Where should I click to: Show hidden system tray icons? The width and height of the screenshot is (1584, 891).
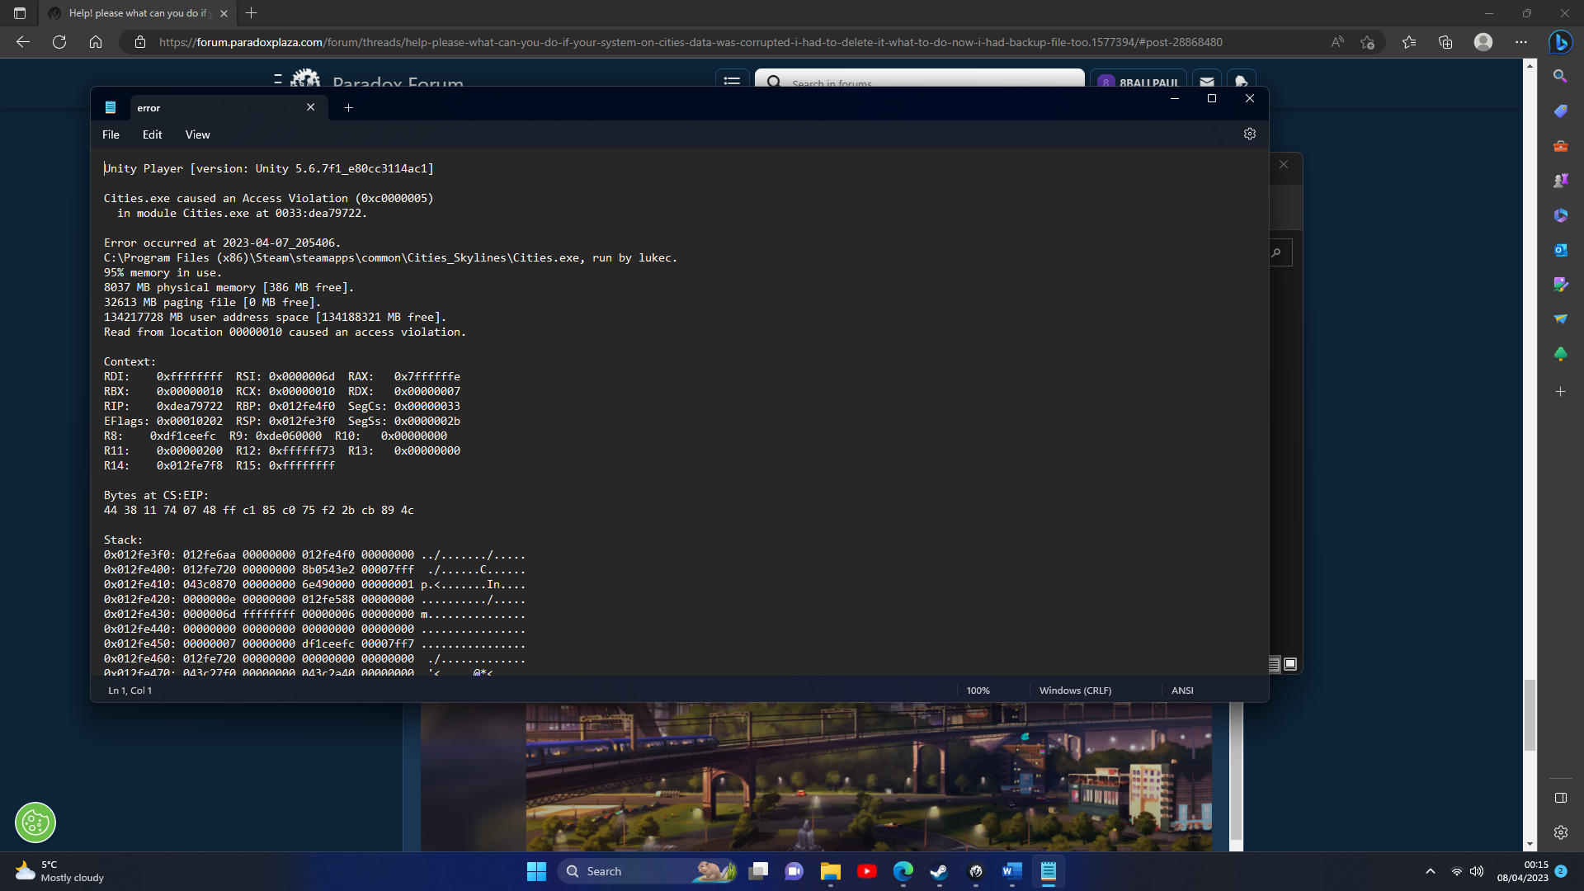[x=1431, y=871]
